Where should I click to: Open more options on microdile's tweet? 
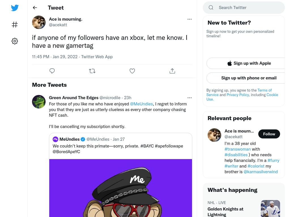point(189,98)
